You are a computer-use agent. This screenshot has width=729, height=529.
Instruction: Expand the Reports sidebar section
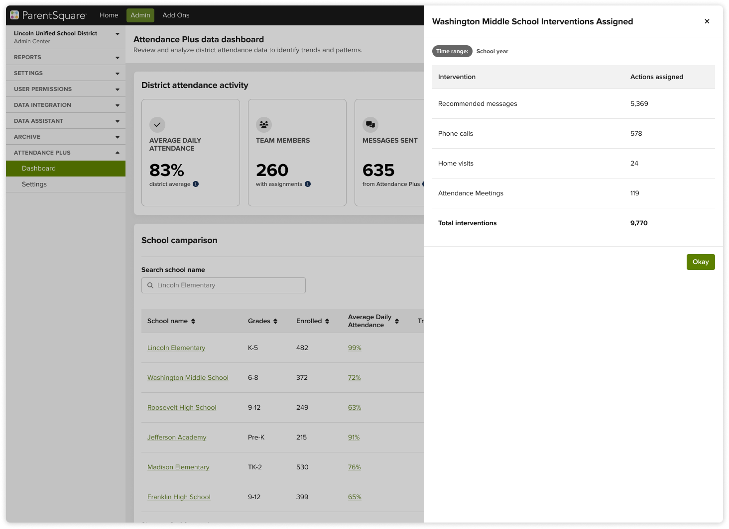(x=118, y=58)
